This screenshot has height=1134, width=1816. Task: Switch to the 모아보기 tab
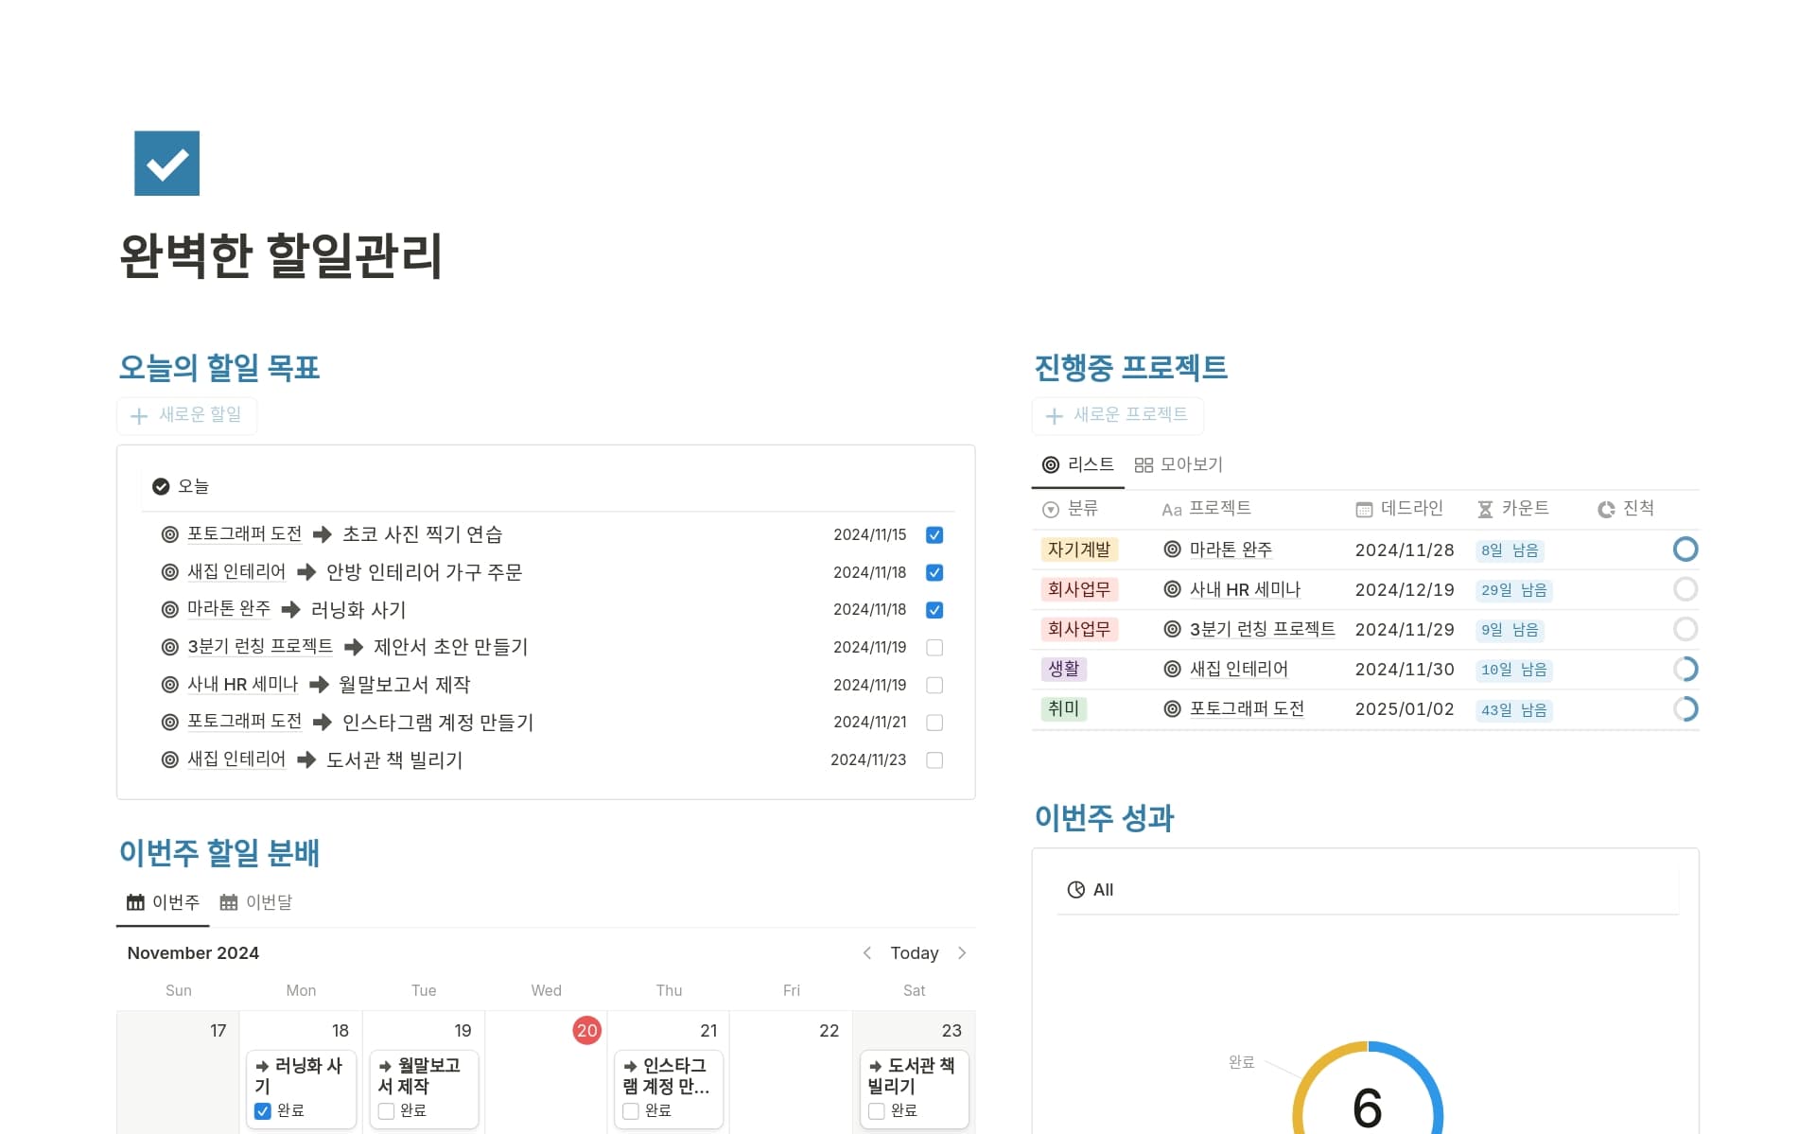(x=1179, y=464)
